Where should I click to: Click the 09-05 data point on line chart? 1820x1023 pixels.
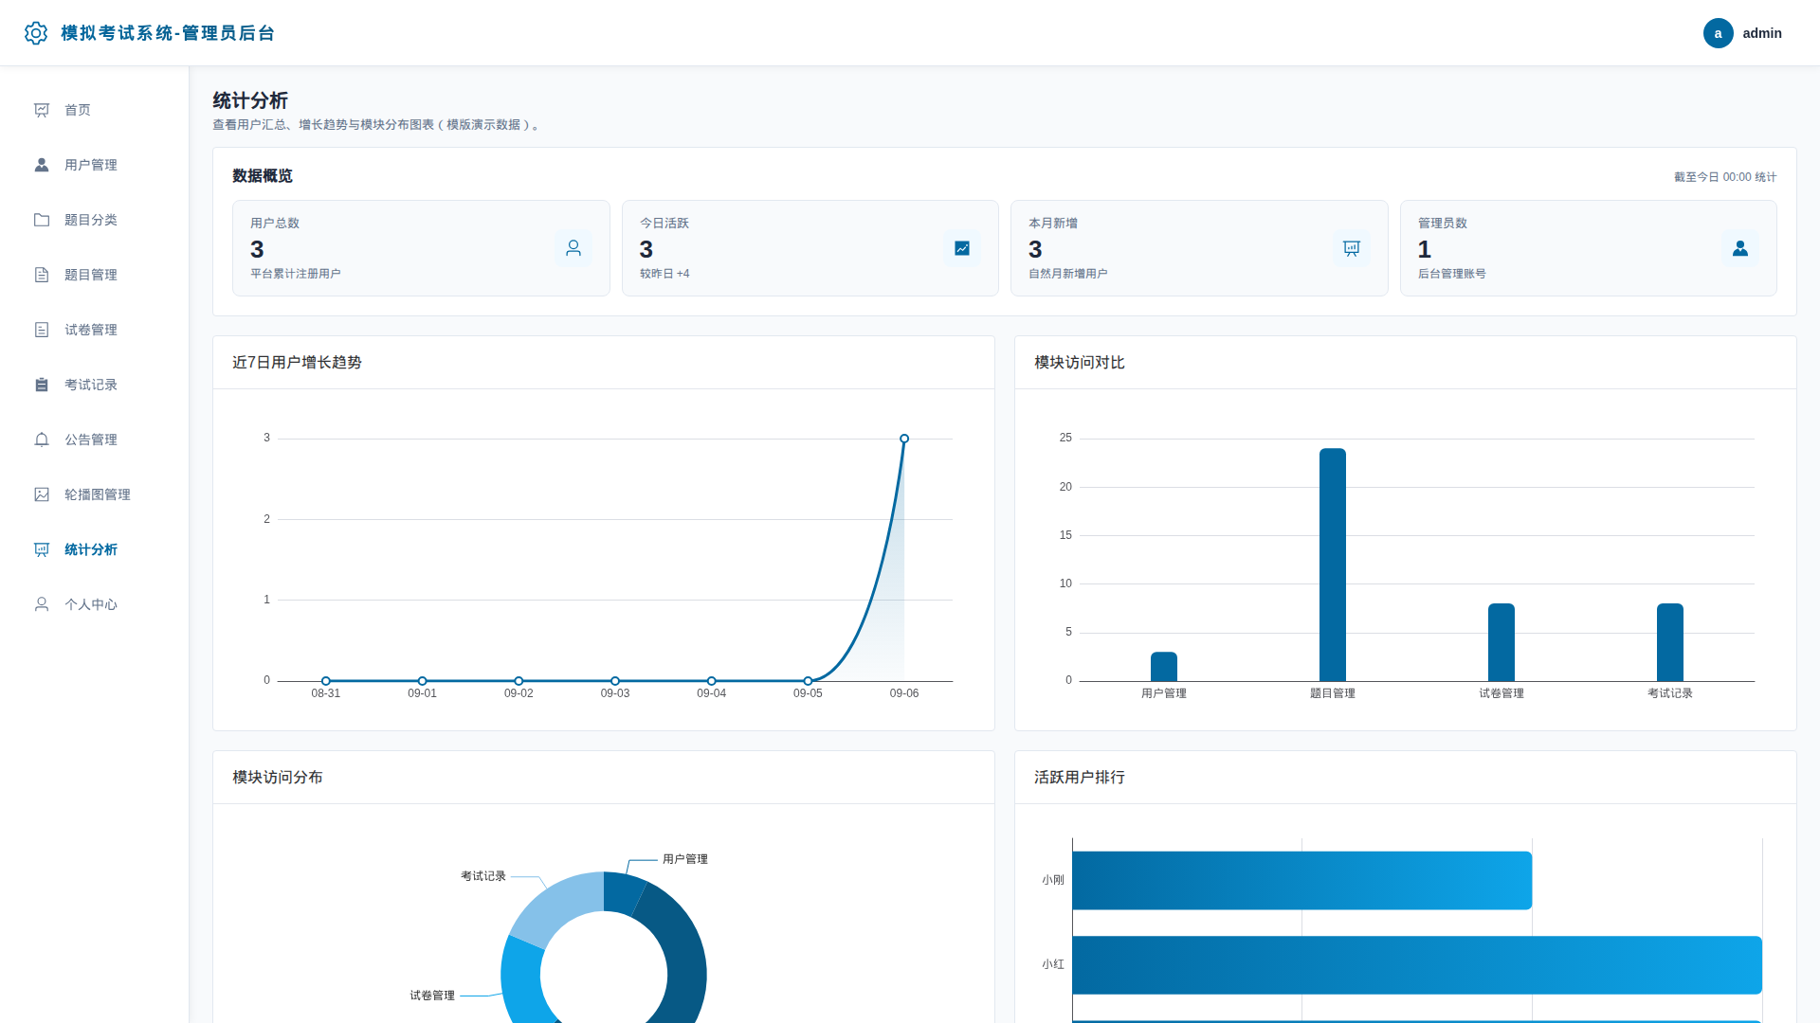point(808,681)
